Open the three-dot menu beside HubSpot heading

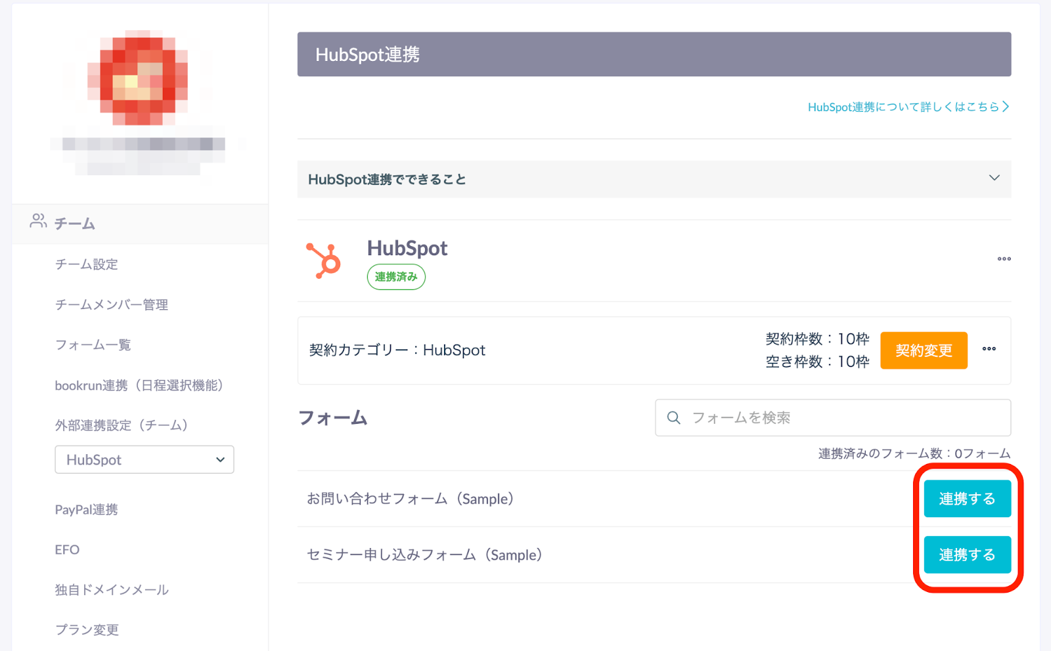1004,259
